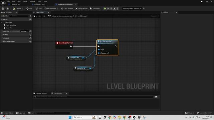Navigate back in graph history
This screenshot has width=214, height=120.
tap(40, 16)
